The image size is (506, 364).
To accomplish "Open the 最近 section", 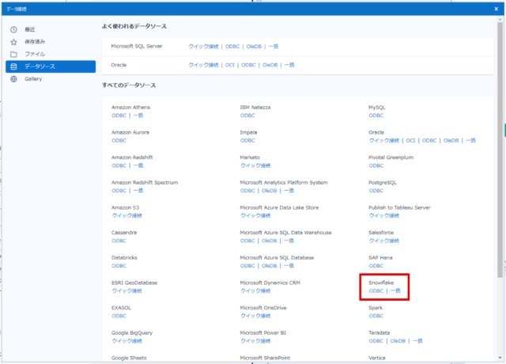I will point(51,30).
